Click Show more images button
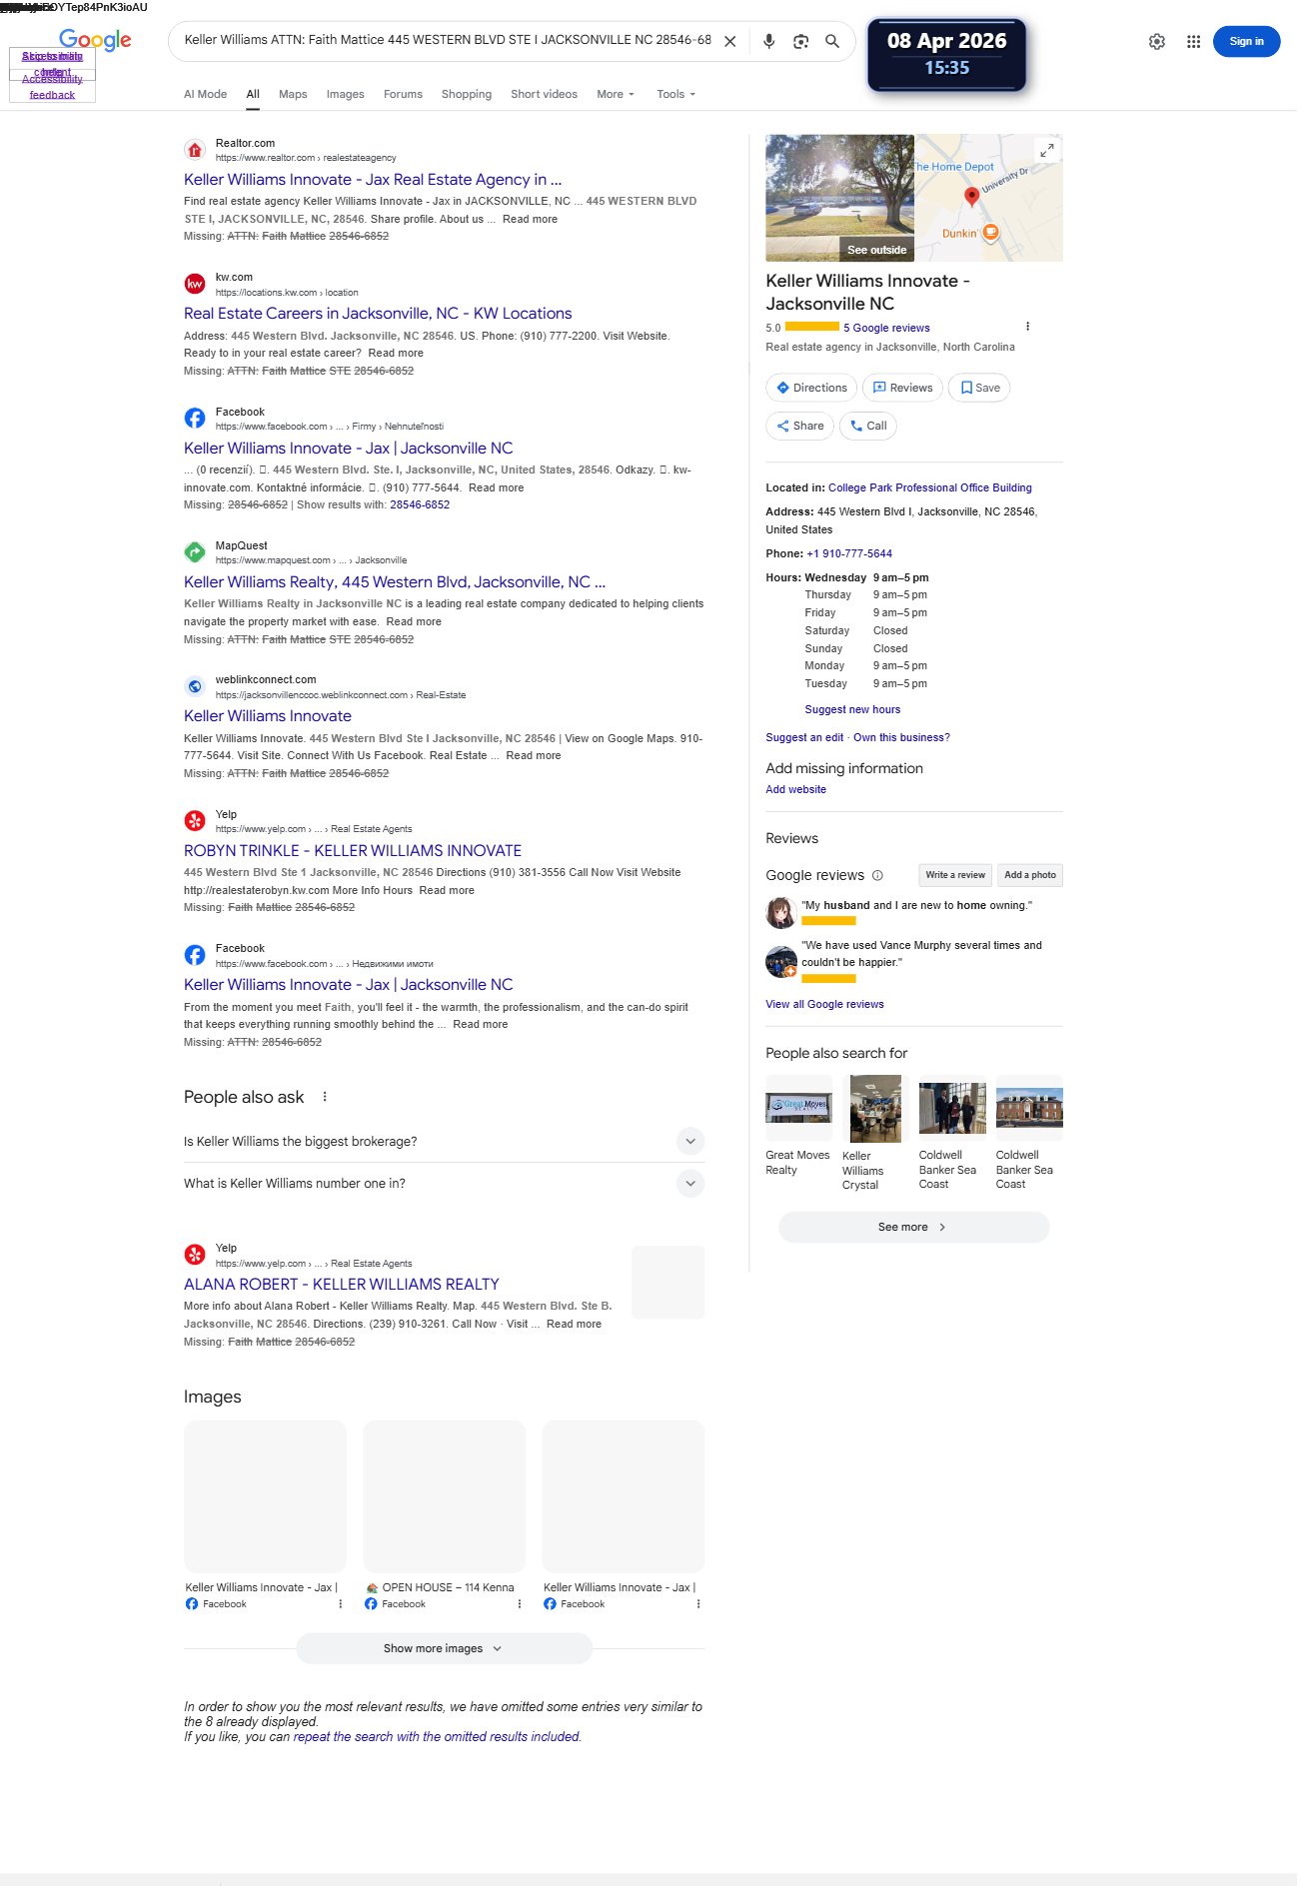 point(444,1648)
